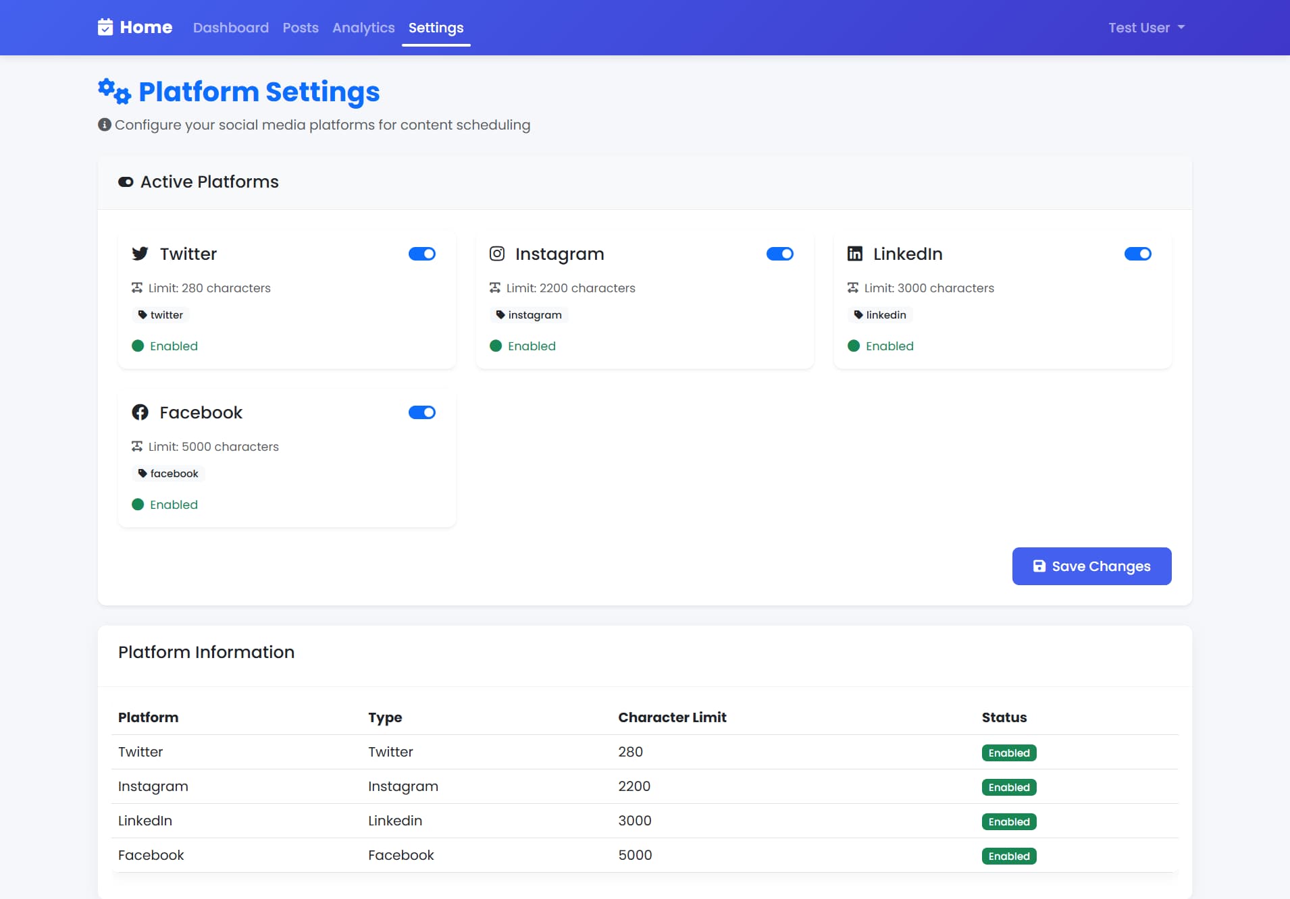
Task: Switch to the Analytics tab
Action: [363, 28]
